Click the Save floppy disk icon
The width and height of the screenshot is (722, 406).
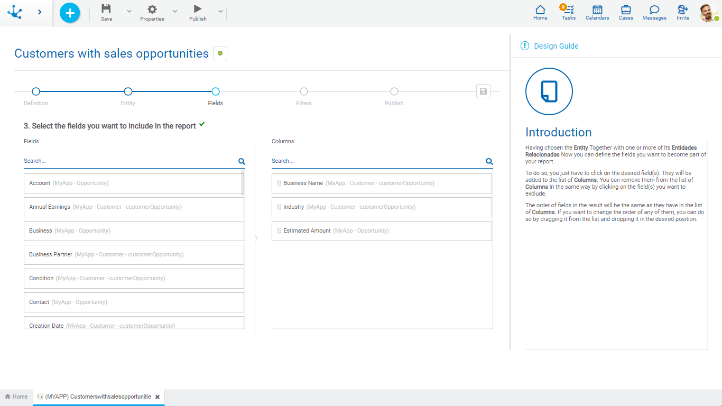pyautogui.click(x=106, y=9)
